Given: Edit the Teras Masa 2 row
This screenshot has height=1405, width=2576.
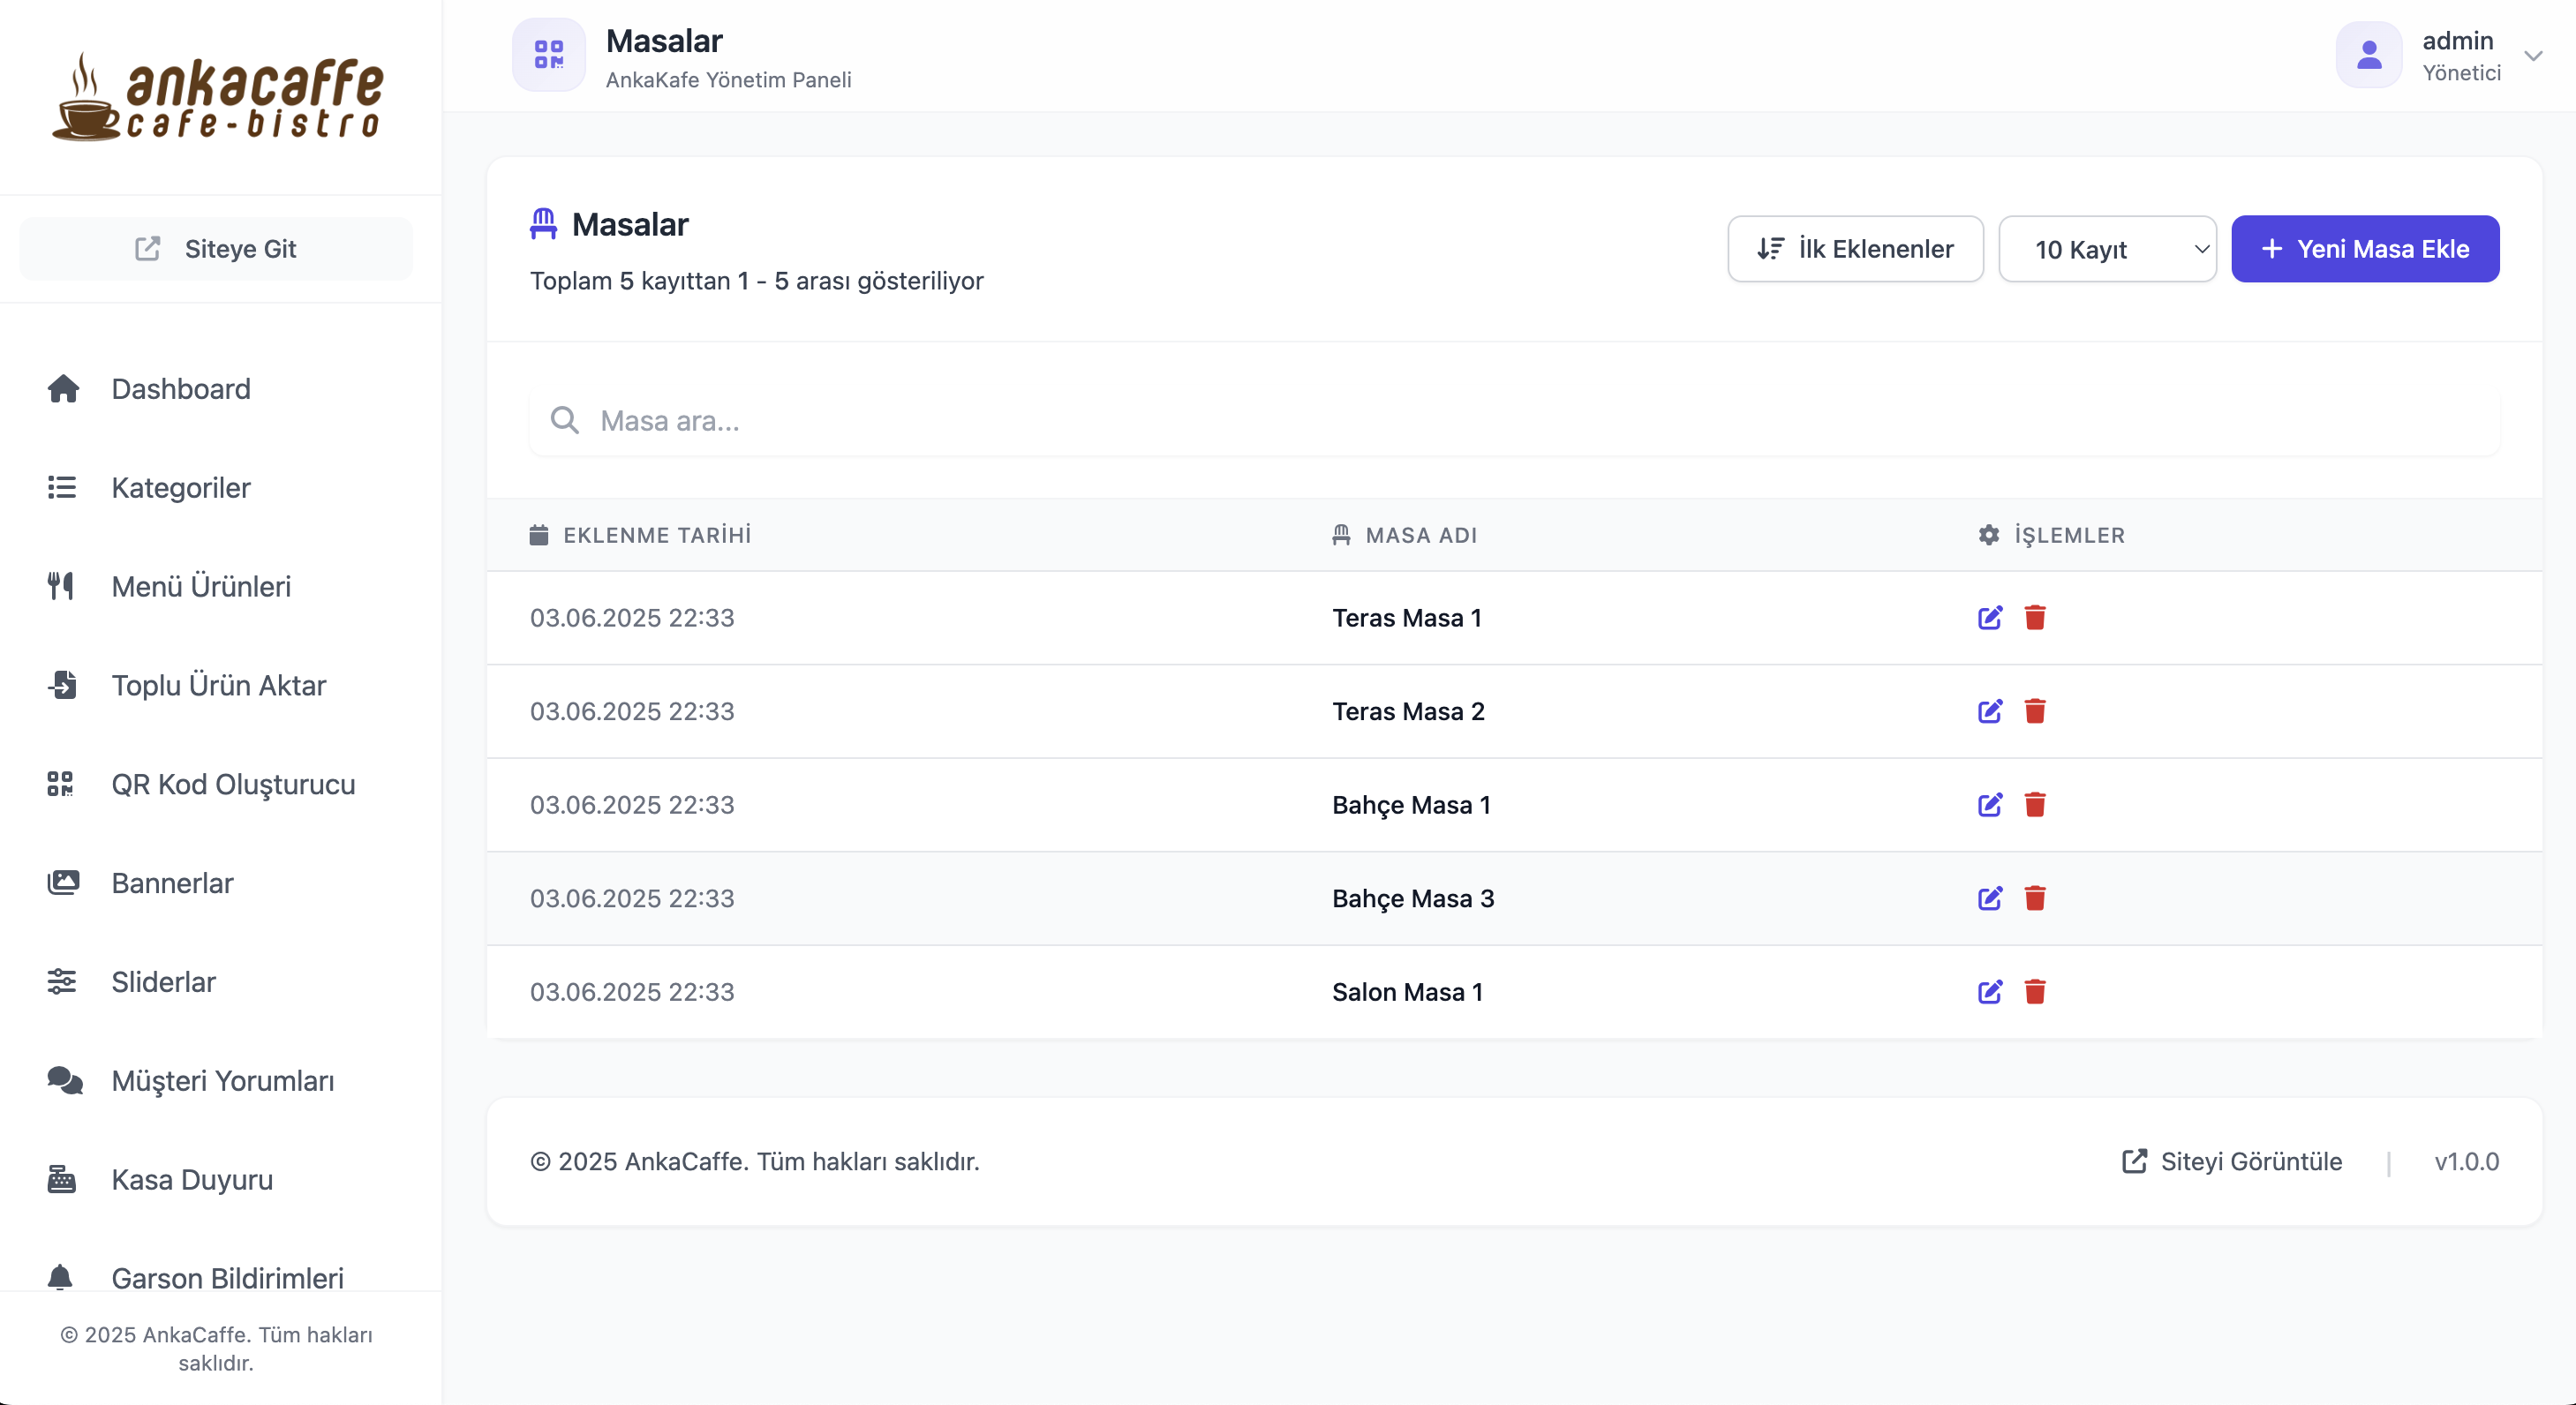Looking at the screenshot, I should [x=1990, y=711].
